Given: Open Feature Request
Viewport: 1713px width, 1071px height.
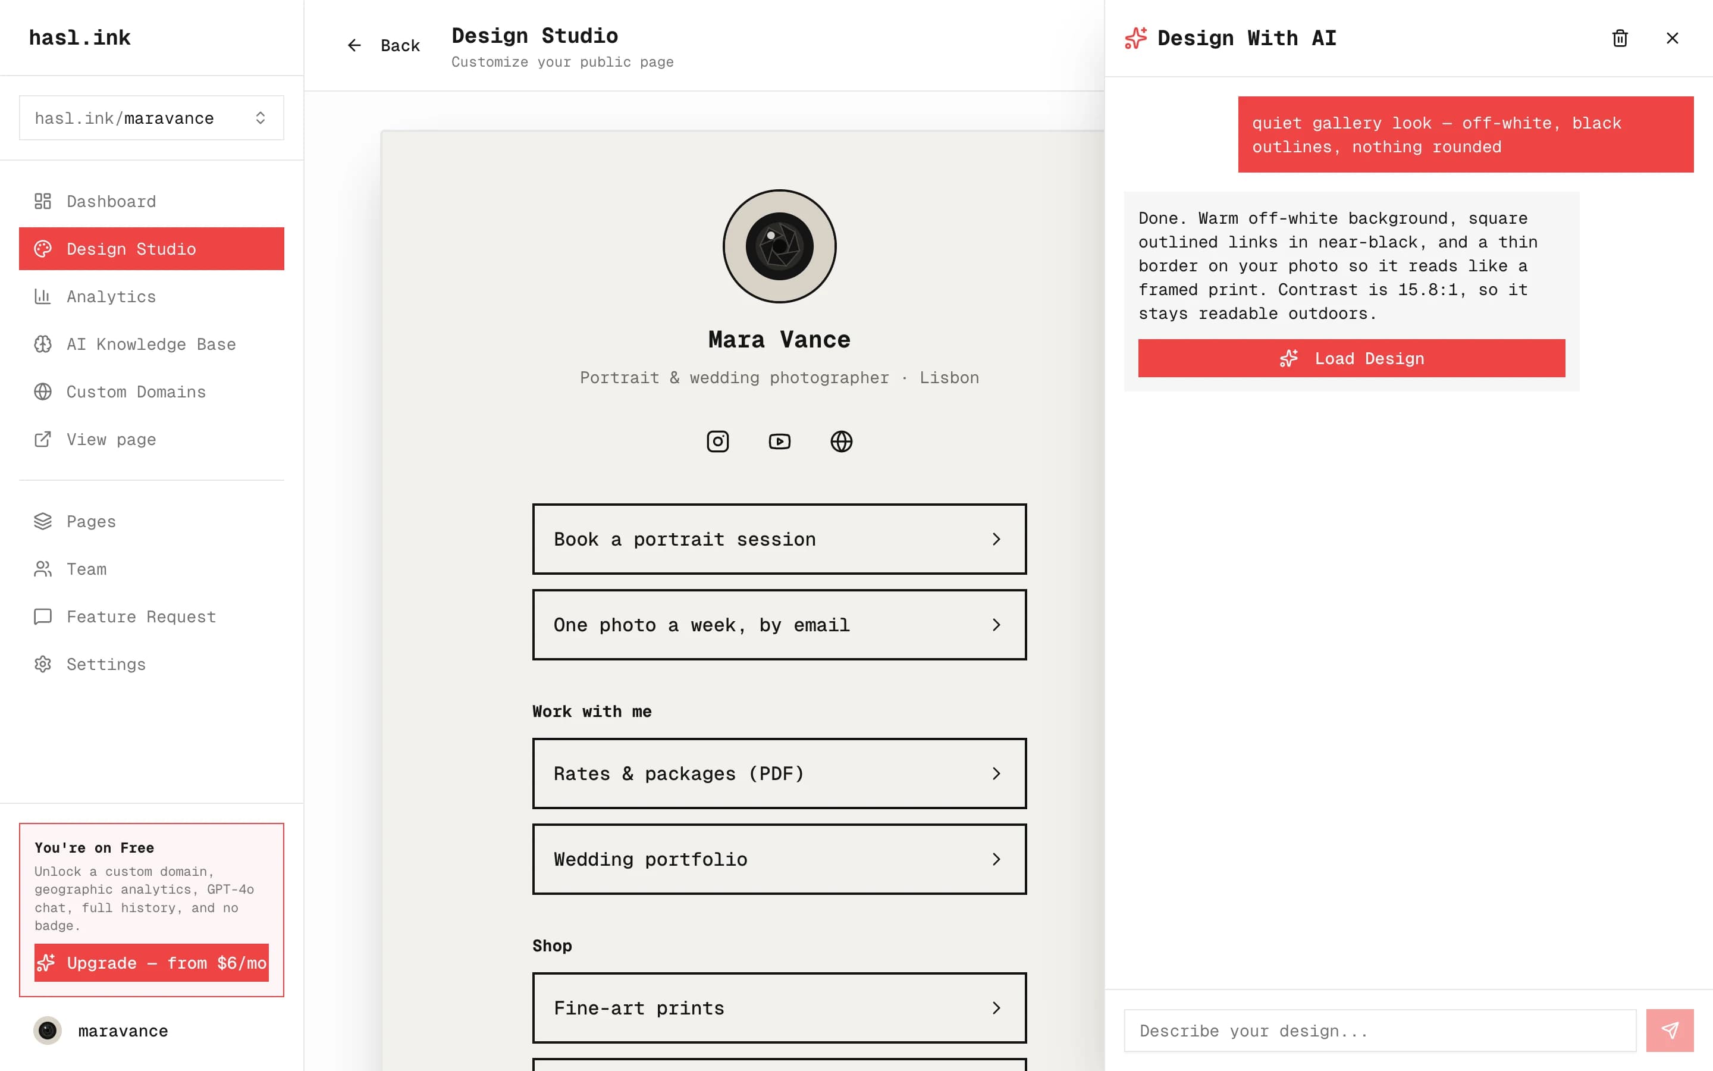Looking at the screenshot, I should [x=152, y=616].
